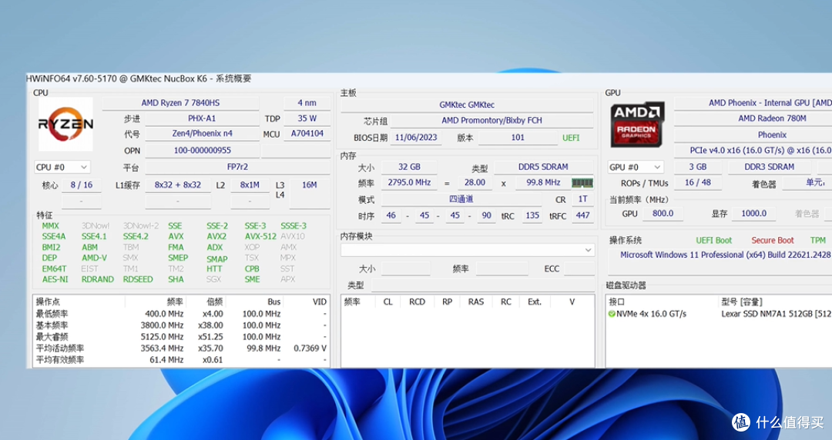The image size is (832, 440).
Task: Click the AMD Radeon 780M GPU name
Action: tap(772, 118)
